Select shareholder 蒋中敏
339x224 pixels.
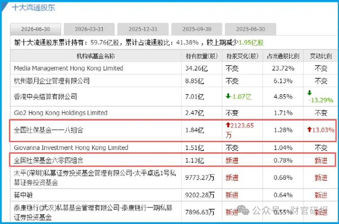(x=23, y=195)
